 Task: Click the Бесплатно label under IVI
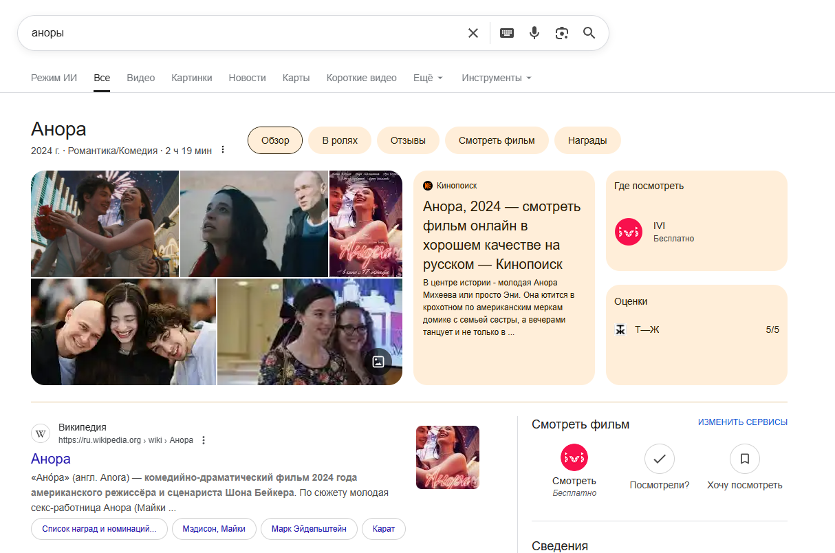(673, 239)
